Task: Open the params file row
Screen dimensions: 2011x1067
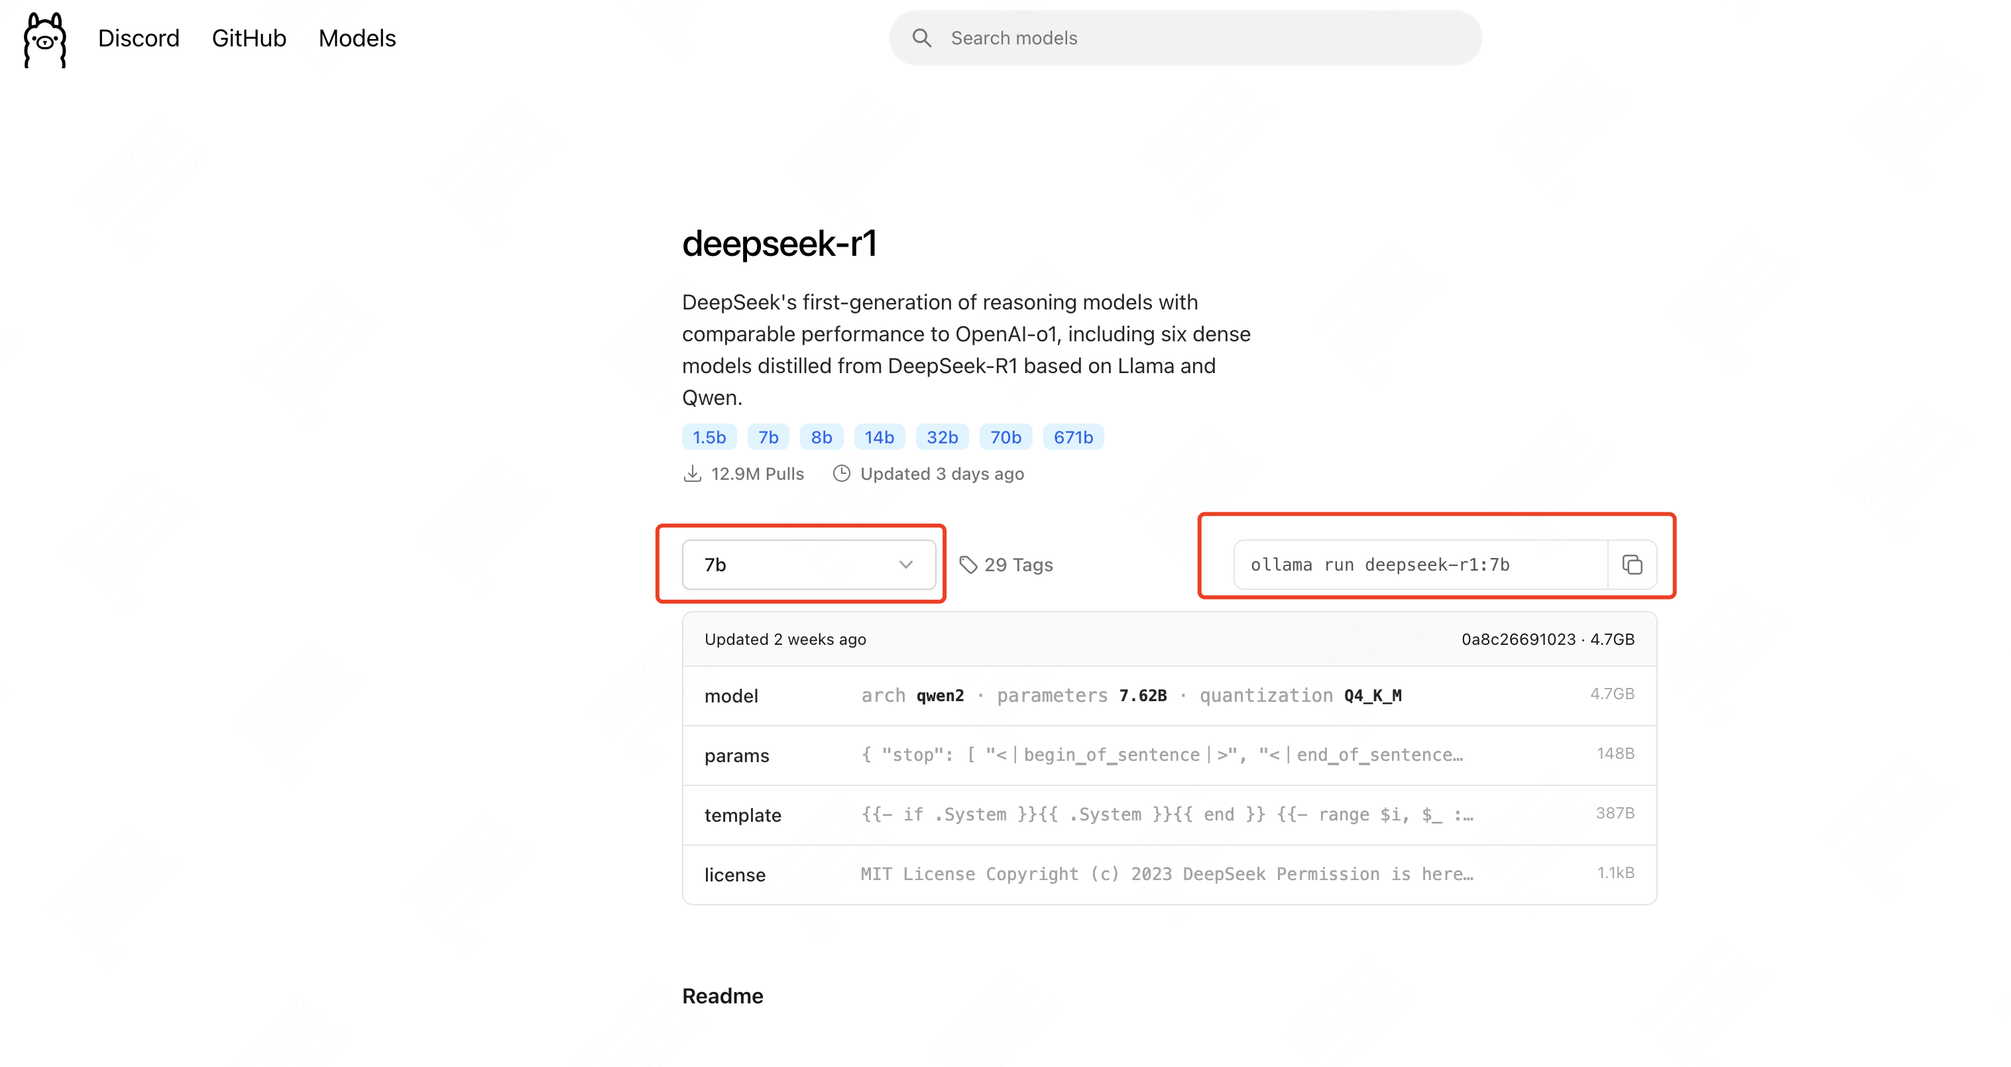Action: [x=1169, y=756]
